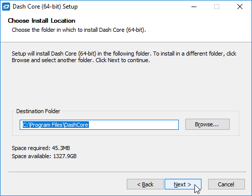Minimize the Dash Core Setup window
The image size is (252, 196).
click(x=194, y=7)
